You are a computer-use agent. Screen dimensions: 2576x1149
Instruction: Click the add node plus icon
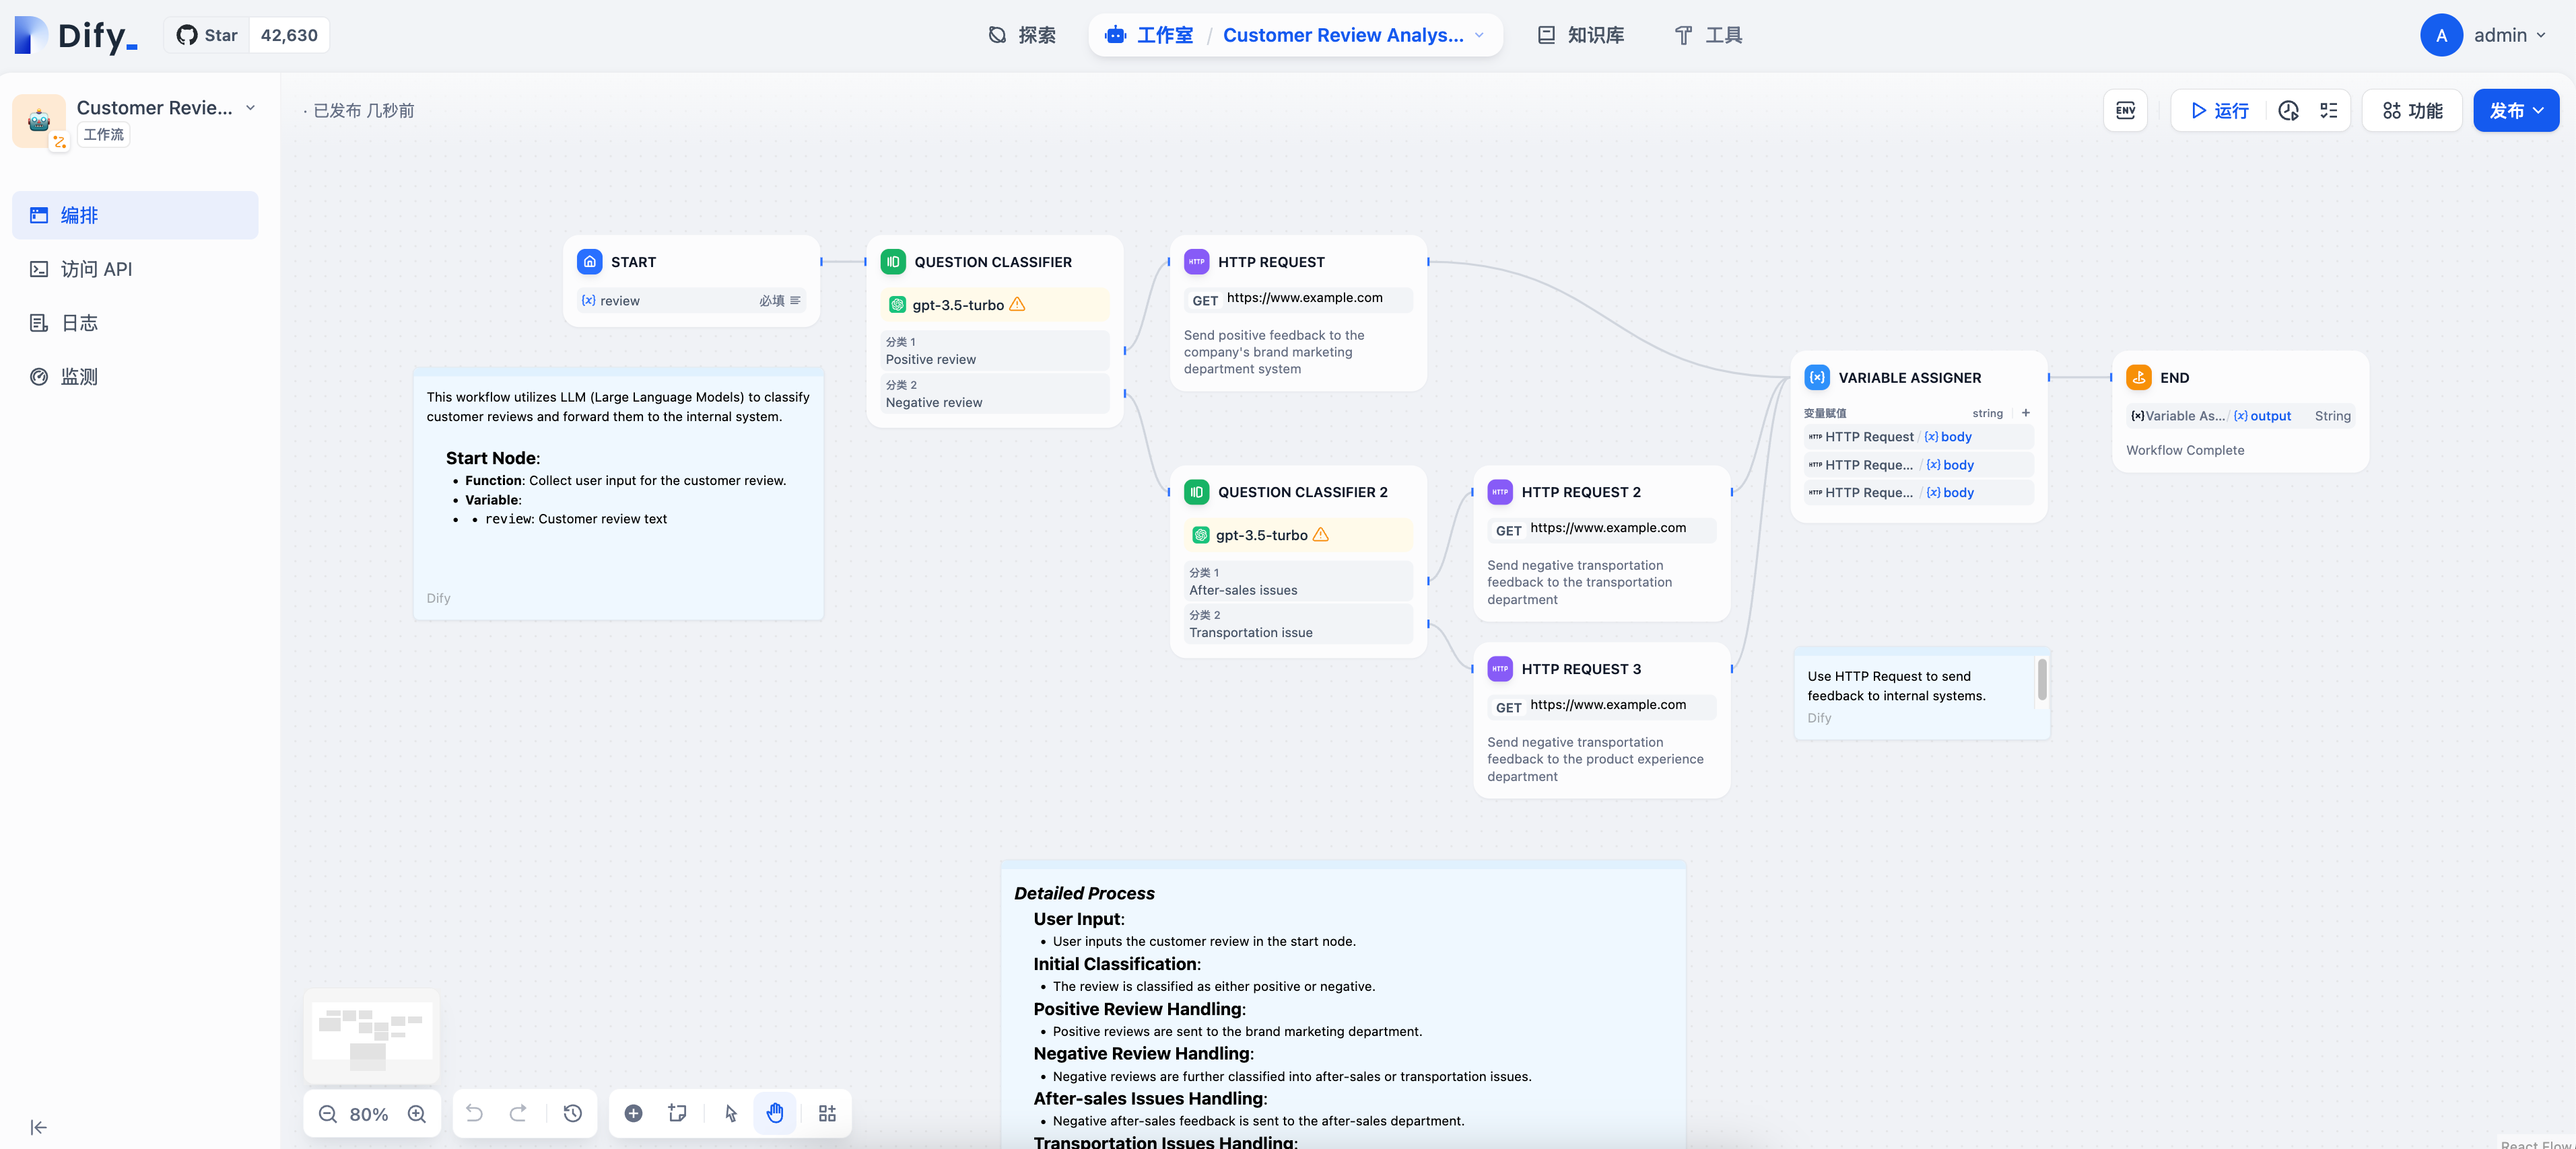point(633,1113)
